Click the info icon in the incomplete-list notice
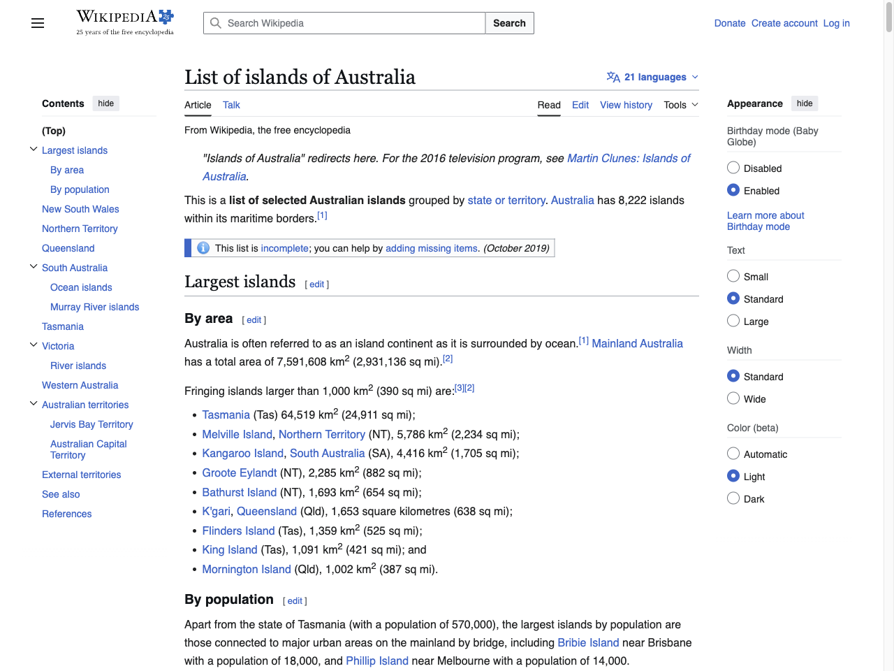The image size is (894, 671). pyautogui.click(x=203, y=247)
